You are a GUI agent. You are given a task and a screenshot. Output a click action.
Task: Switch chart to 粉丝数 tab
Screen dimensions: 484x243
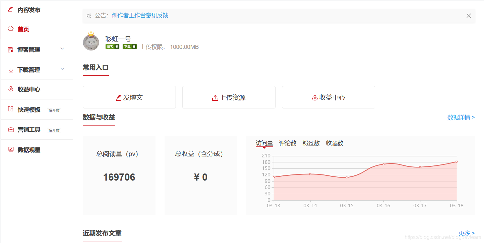311,143
